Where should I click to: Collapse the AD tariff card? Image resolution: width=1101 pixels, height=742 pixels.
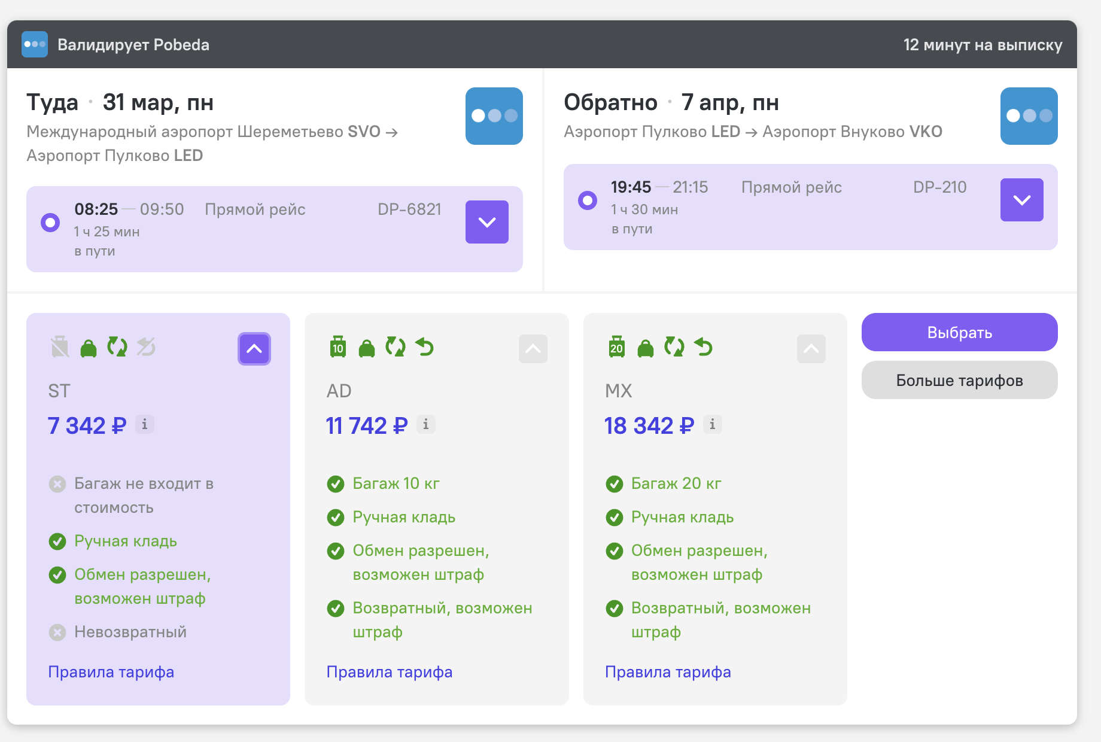(x=533, y=348)
